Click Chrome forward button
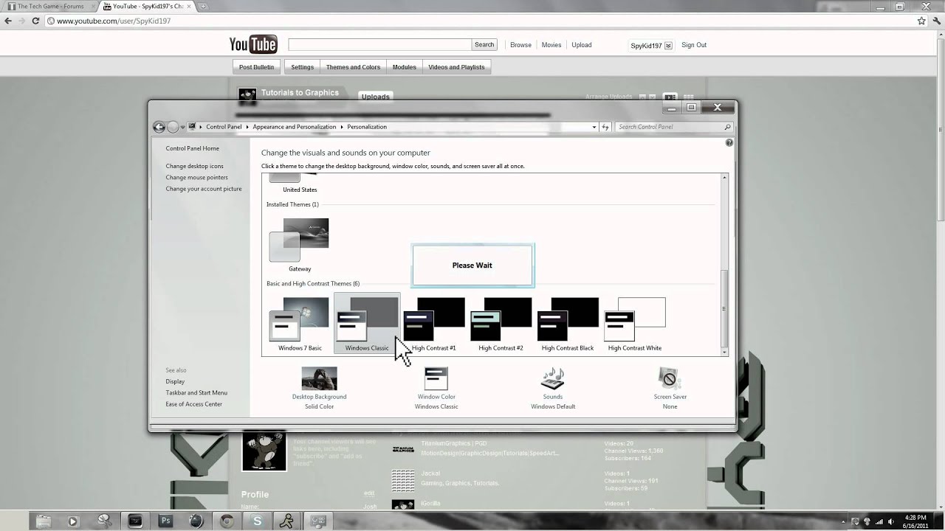 [x=22, y=21]
